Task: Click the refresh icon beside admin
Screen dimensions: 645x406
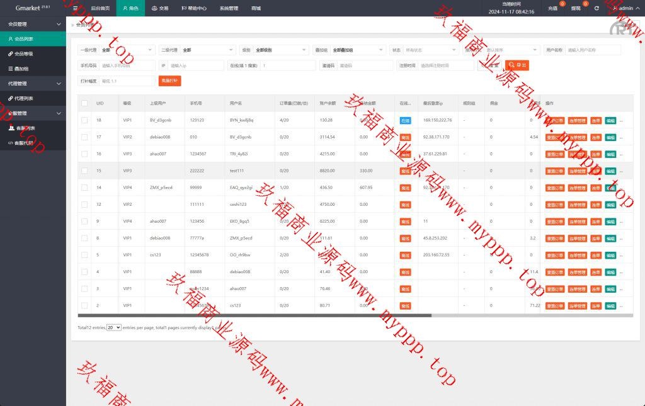Action: coord(596,8)
